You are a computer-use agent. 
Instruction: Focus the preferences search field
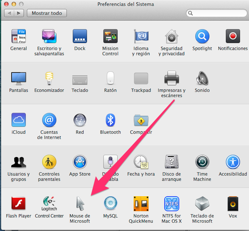pyautogui.click(x=217, y=13)
